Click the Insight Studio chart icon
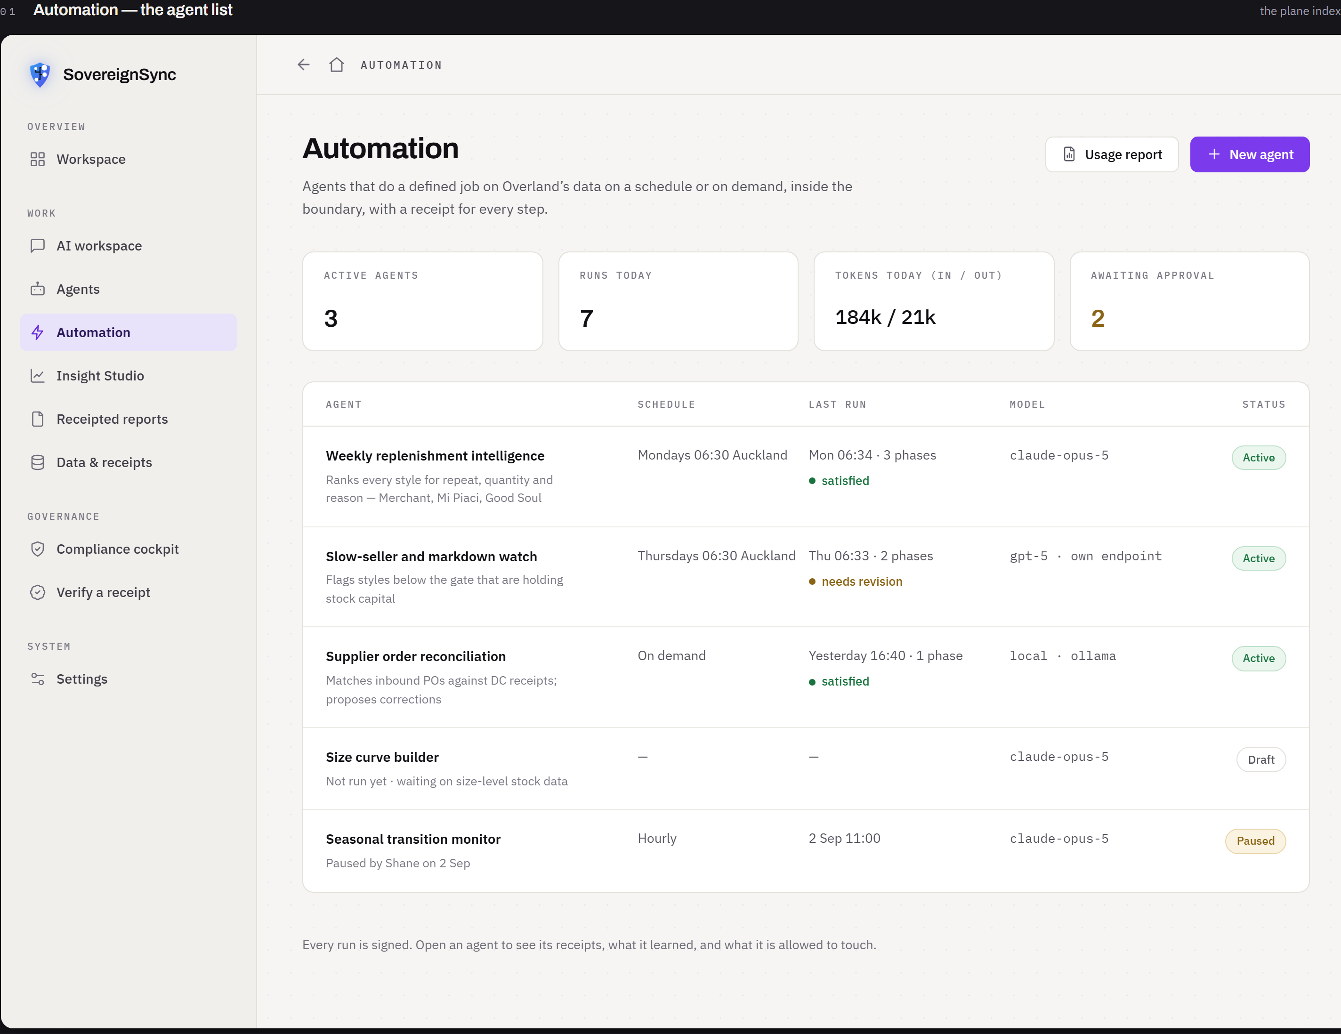The height and width of the screenshot is (1034, 1341). [38, 375]
